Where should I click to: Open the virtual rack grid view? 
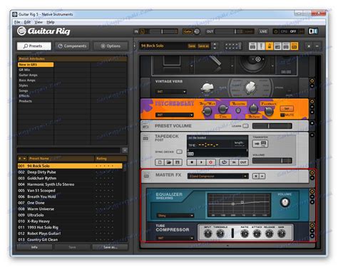click(x=233, y=46)
